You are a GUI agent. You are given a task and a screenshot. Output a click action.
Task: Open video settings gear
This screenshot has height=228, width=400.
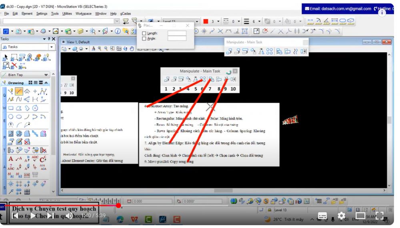[x=341, y=216]
